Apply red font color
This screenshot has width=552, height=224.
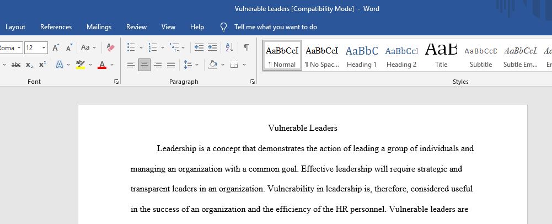[x=102, y=65]
